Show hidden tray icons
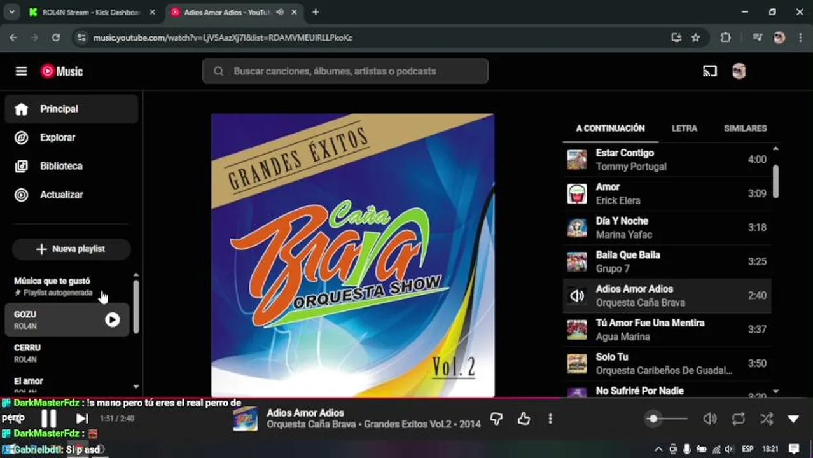 [658, 449]
